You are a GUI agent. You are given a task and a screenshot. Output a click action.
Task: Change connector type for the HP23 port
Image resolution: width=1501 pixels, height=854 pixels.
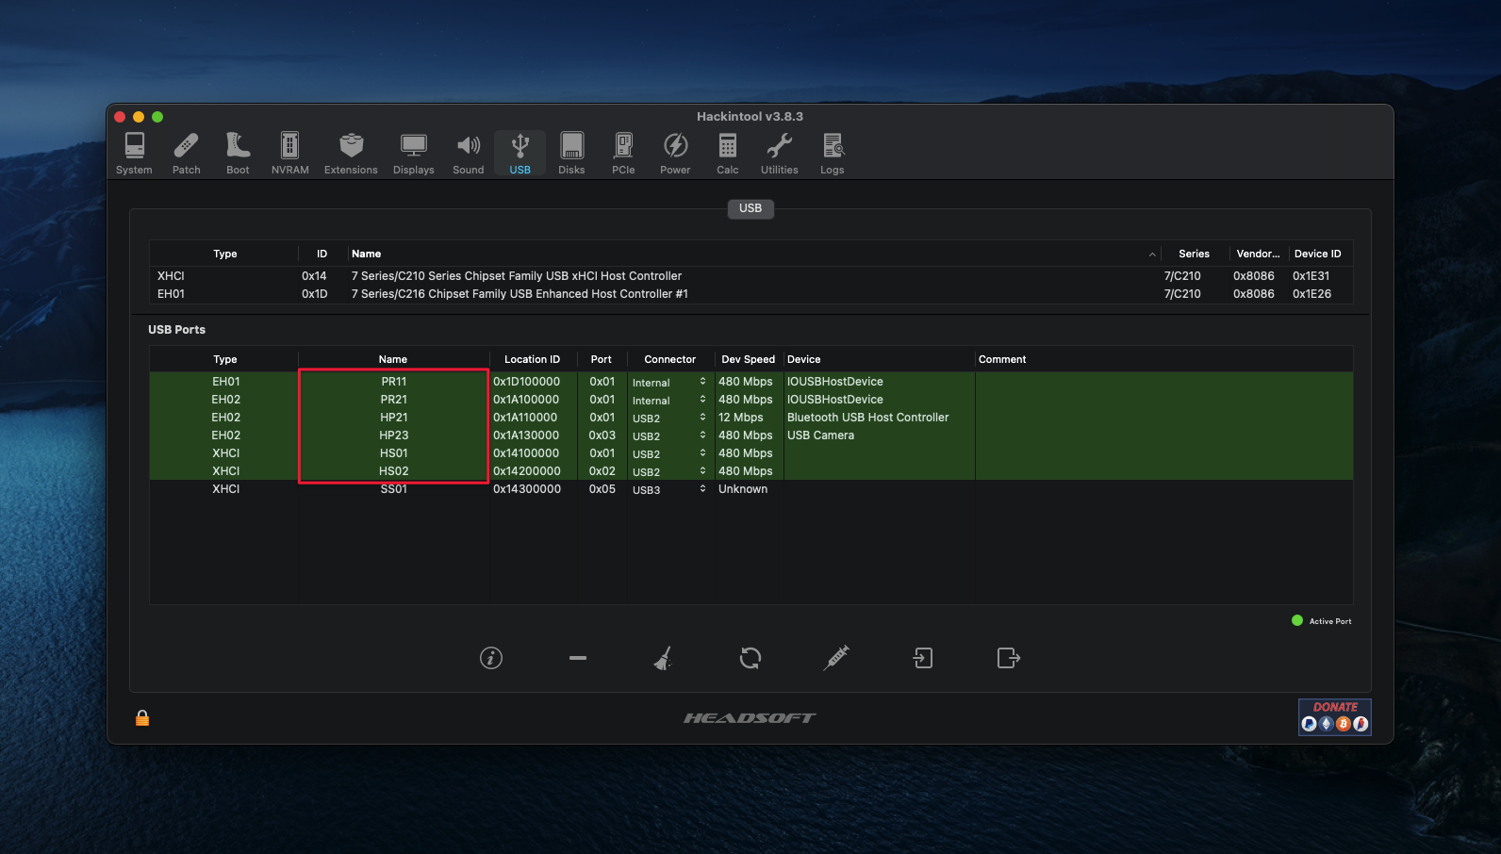702,435
